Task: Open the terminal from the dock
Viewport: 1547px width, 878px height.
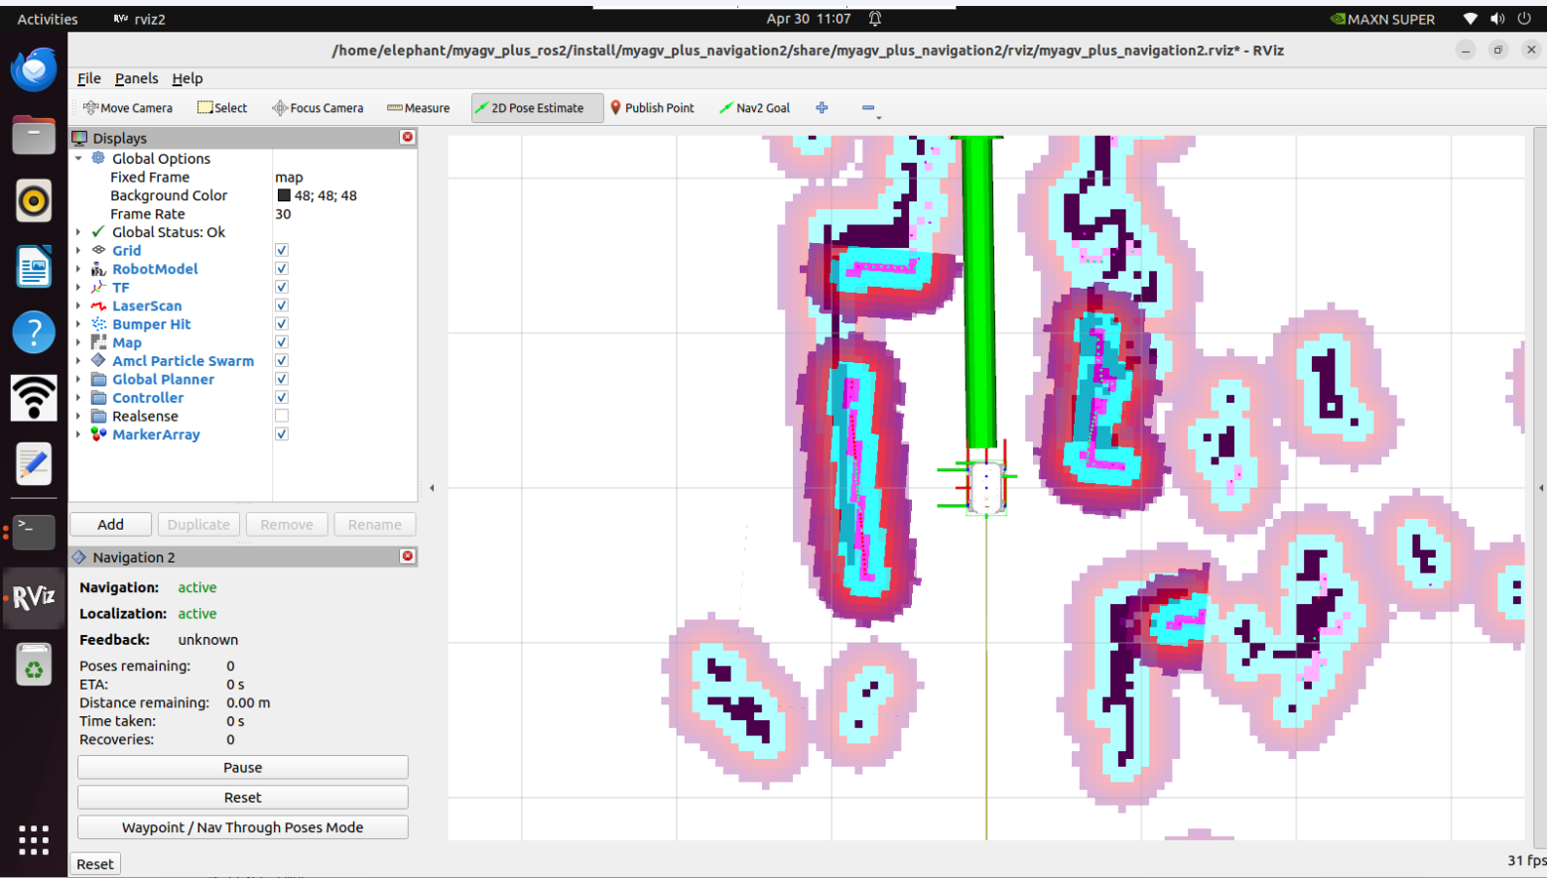Action: click(34, 532)
